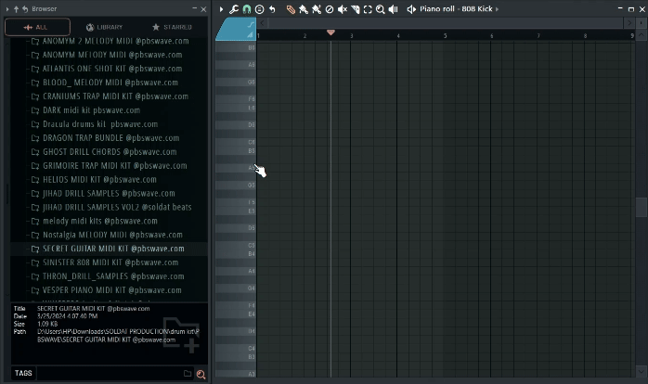The width and height of the screenshot is (648, 384).
Task: Click the piano roll vertical scrollbar handle
Action: coord(641,207)
